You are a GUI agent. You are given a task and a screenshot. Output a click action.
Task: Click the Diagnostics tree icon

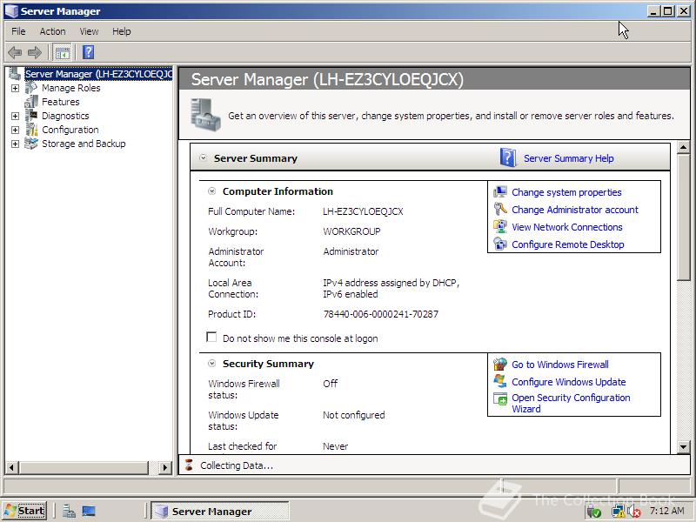click(31, 116)
